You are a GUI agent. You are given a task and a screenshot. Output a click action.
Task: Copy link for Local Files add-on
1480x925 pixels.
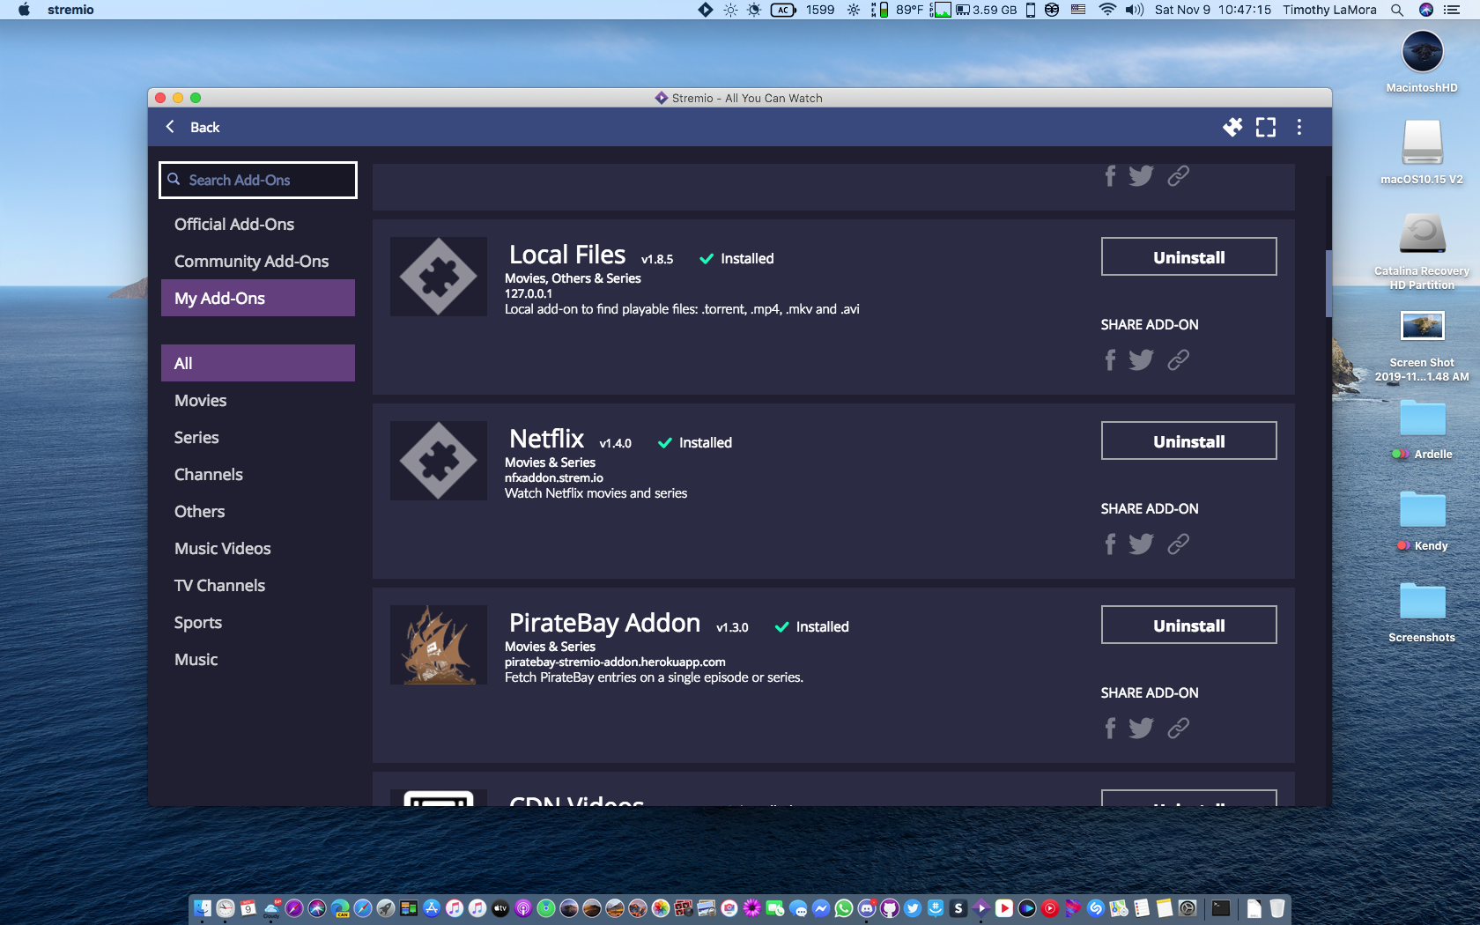tap(1178, 360)
